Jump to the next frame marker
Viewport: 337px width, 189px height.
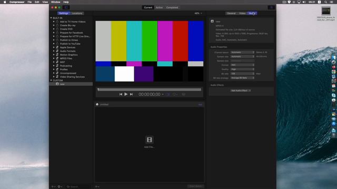[x=131, y=94]
